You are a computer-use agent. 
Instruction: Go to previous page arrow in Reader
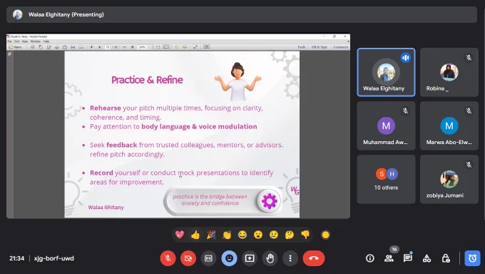(x=91, y=47)
